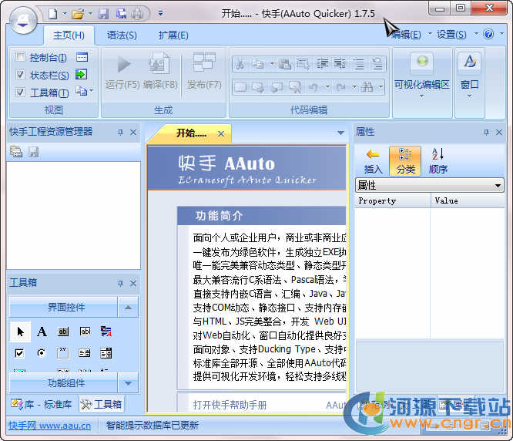Select the radio button control in toolbox

coord(42,353)
